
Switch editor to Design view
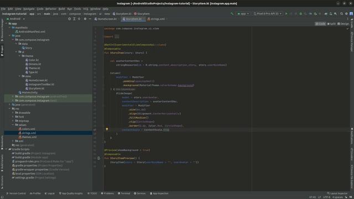pyautogui.click(x=343, y=24)
